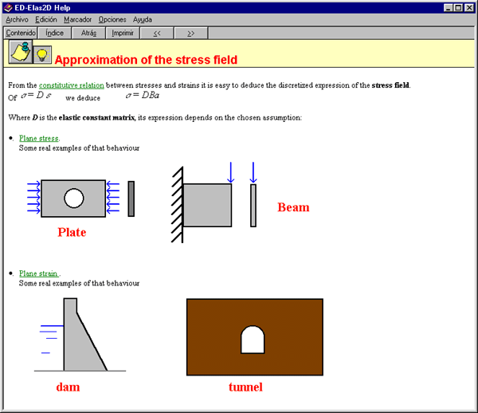Go to next topic with >> button
Image resolution: width=478 pixels, height=413 pixels.
(191, 33)
